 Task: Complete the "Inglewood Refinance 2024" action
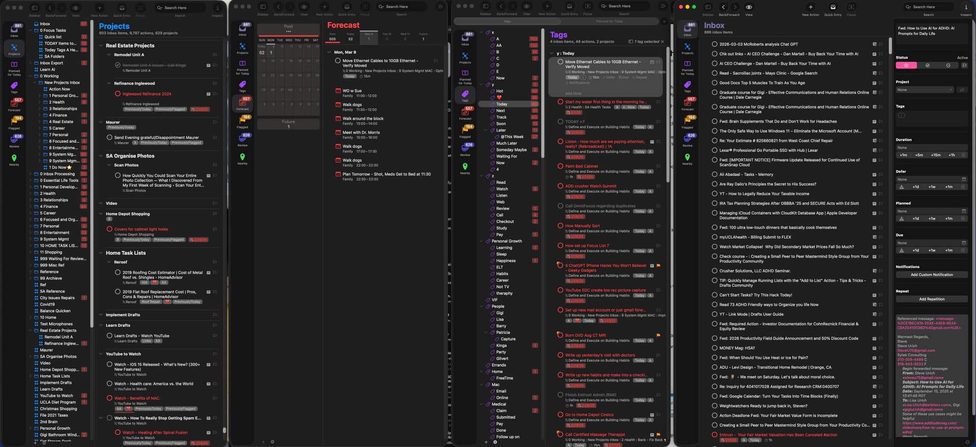click(x=117, y=93)
